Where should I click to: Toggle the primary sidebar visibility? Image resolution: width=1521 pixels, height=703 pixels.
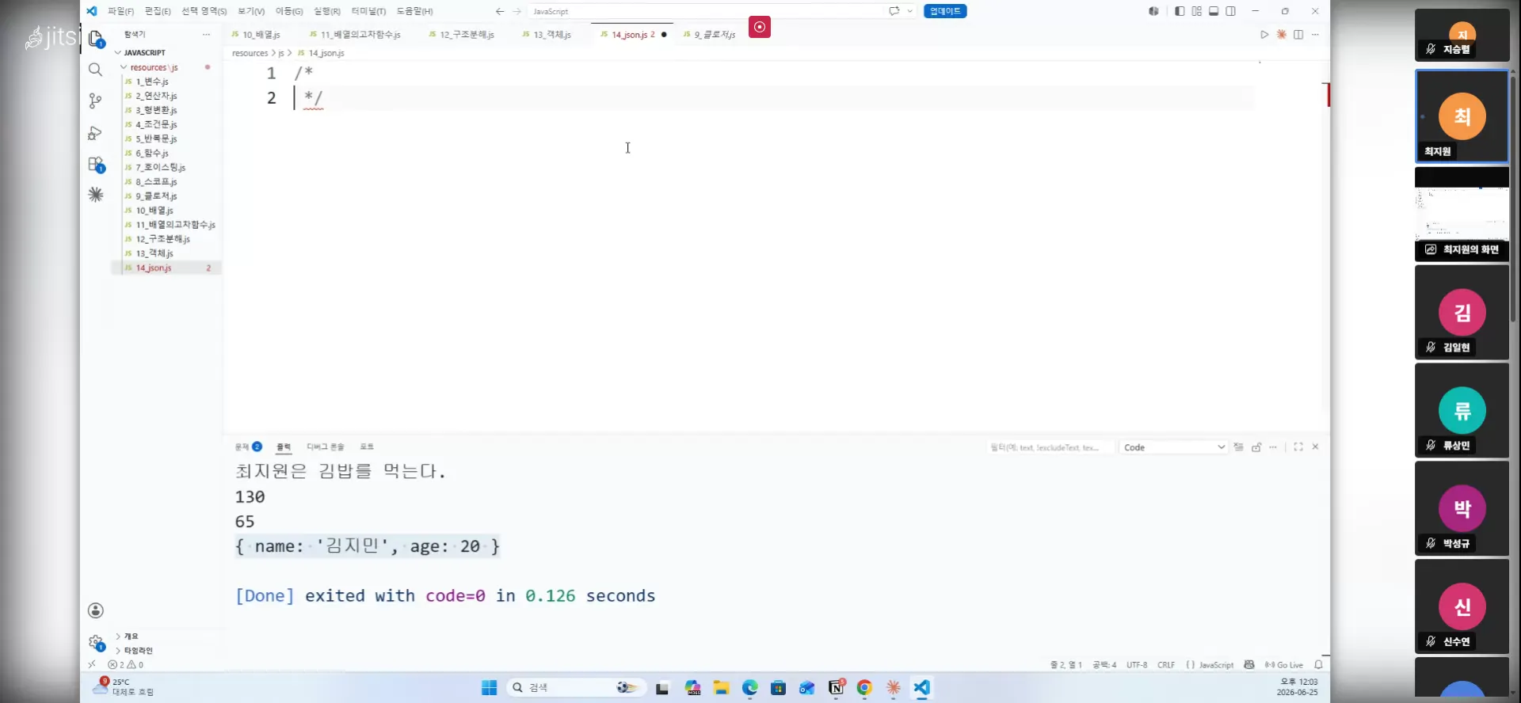[1180, 11]
